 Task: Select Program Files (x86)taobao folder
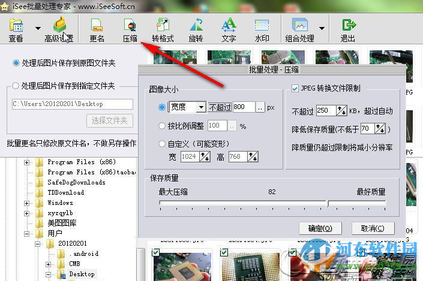[x=91, y=172]
